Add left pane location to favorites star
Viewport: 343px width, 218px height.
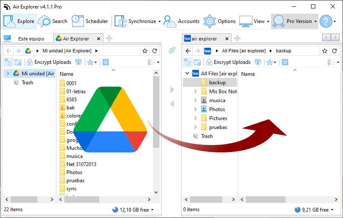tap(145, 51)
